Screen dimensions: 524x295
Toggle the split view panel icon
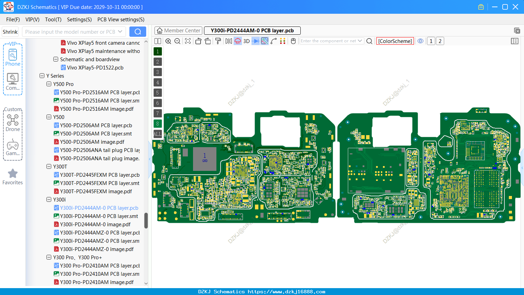[x=158, y=41]
